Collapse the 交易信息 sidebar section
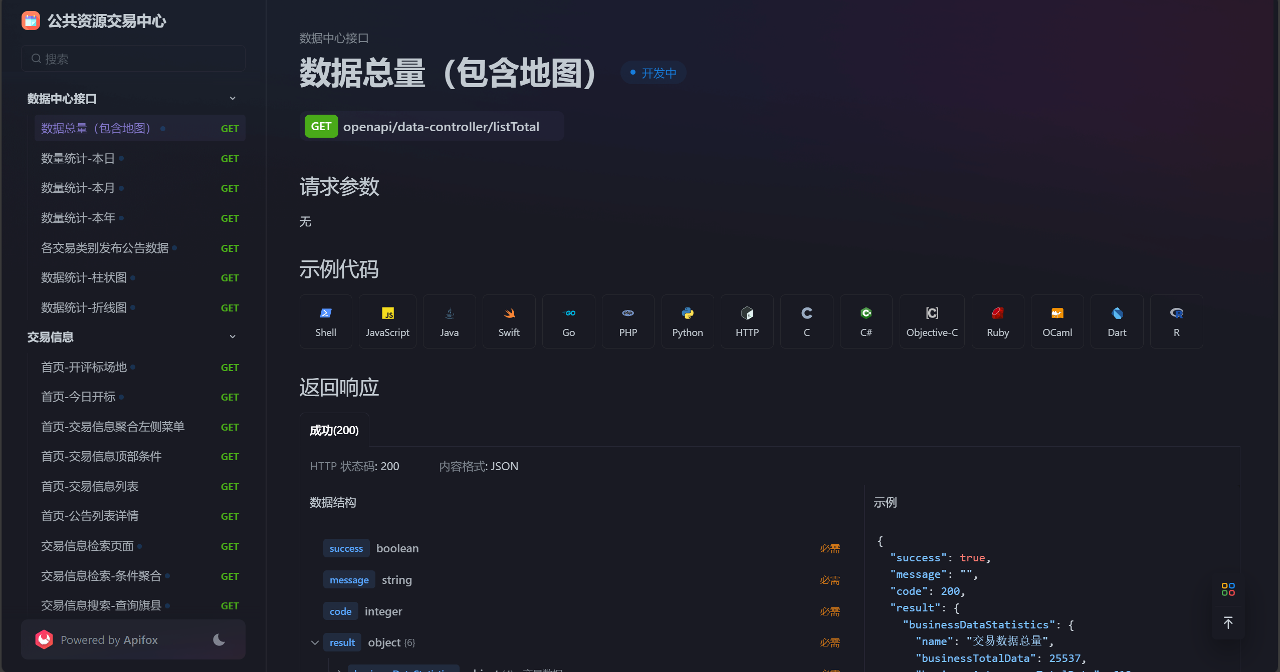 233,337
